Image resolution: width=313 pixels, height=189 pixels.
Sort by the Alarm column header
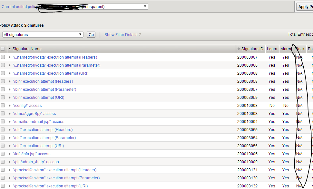pyautogui.click(x=286, y=49)
